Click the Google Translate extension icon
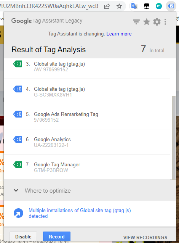The image size is (179, 243). click(x=134, y=6)
